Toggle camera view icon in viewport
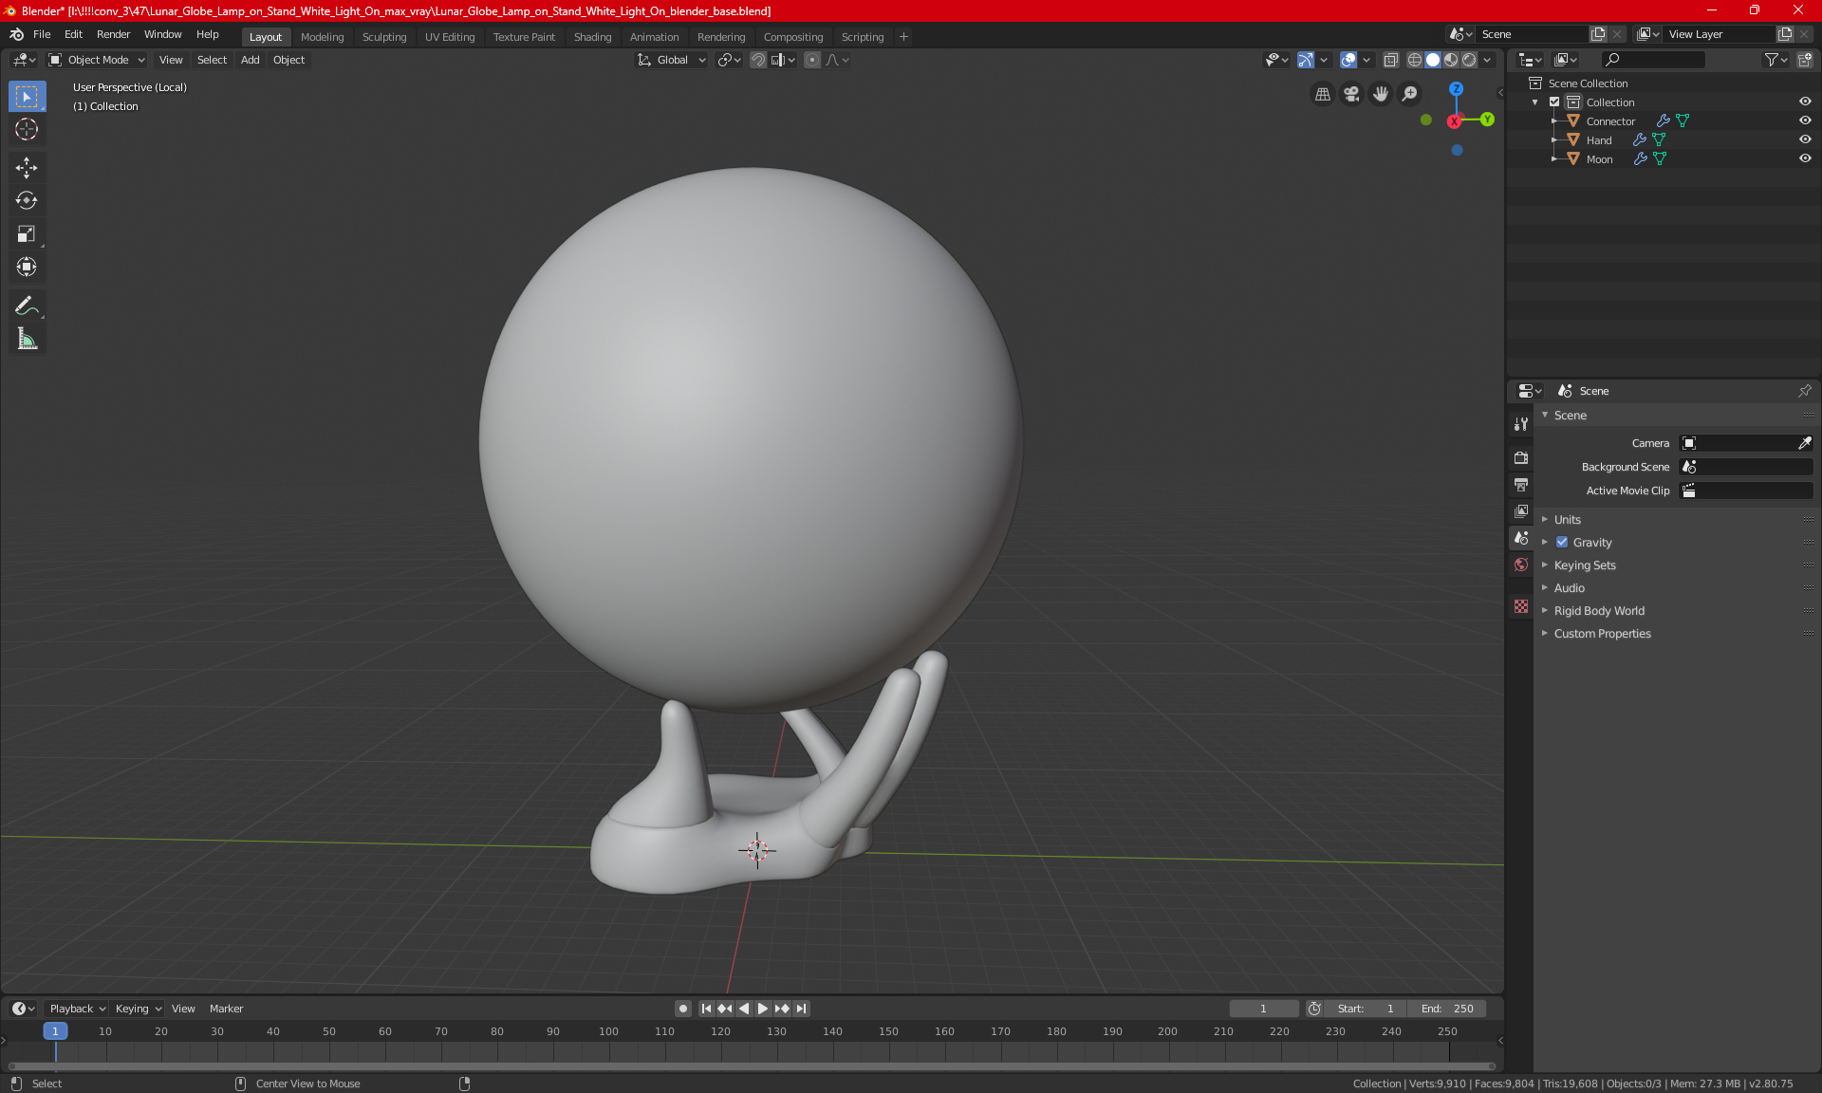 coord(1351,94)
